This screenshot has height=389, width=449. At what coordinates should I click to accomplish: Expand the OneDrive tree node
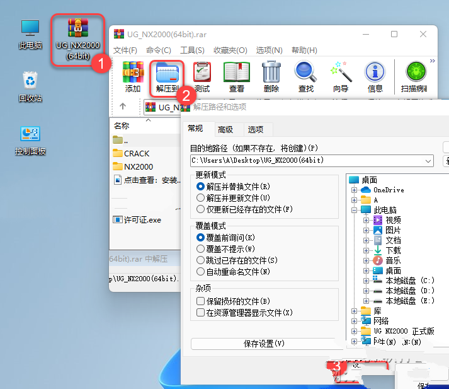pyautogui.click(x=354, y=190)
